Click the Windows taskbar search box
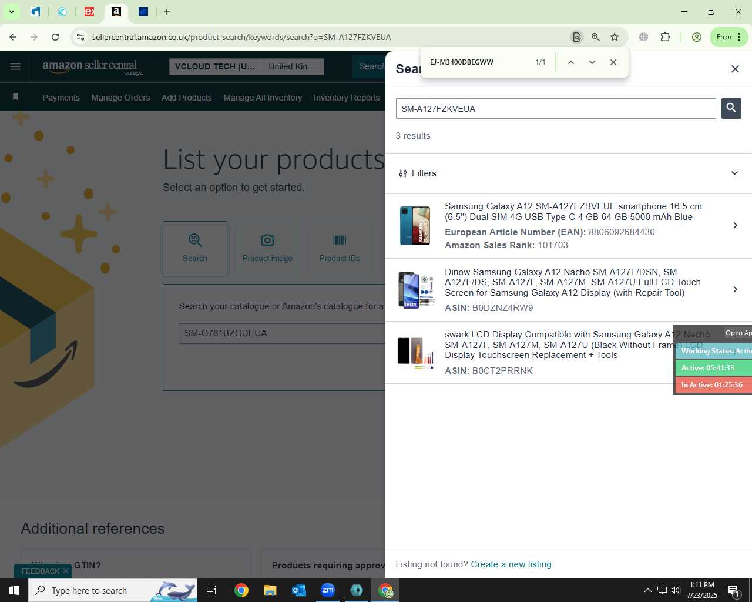The width and height of the screenshot is (752, 602). [113, 590]
